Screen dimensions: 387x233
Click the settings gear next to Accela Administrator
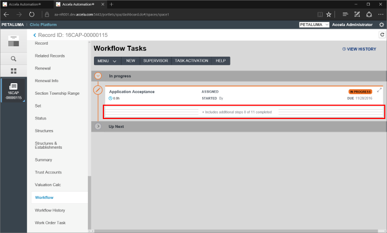click(381, 25)
